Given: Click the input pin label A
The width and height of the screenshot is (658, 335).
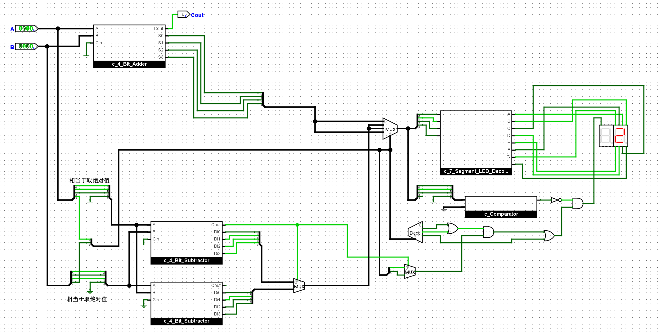Looking at the screenshot, I should coord(12,29).
